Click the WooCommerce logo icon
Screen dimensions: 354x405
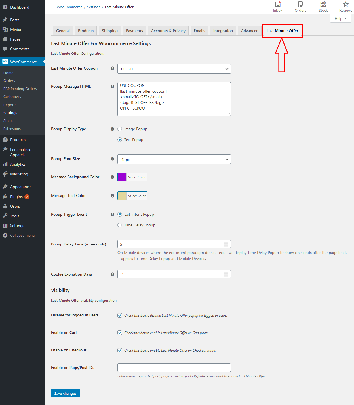point(5,62)
